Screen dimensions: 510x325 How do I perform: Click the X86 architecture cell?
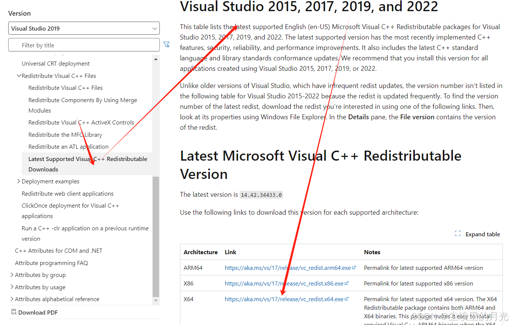click(189, 283)
